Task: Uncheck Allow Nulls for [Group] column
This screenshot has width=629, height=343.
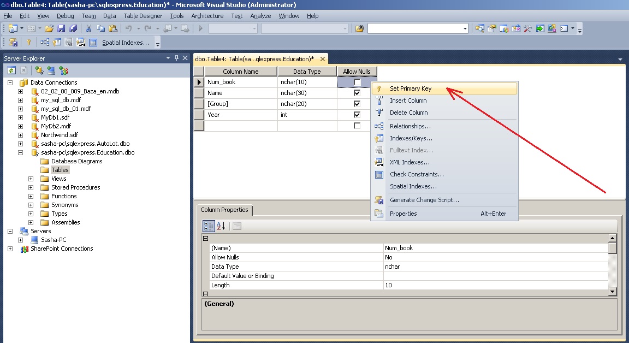Action: click(x=357, y=104)
